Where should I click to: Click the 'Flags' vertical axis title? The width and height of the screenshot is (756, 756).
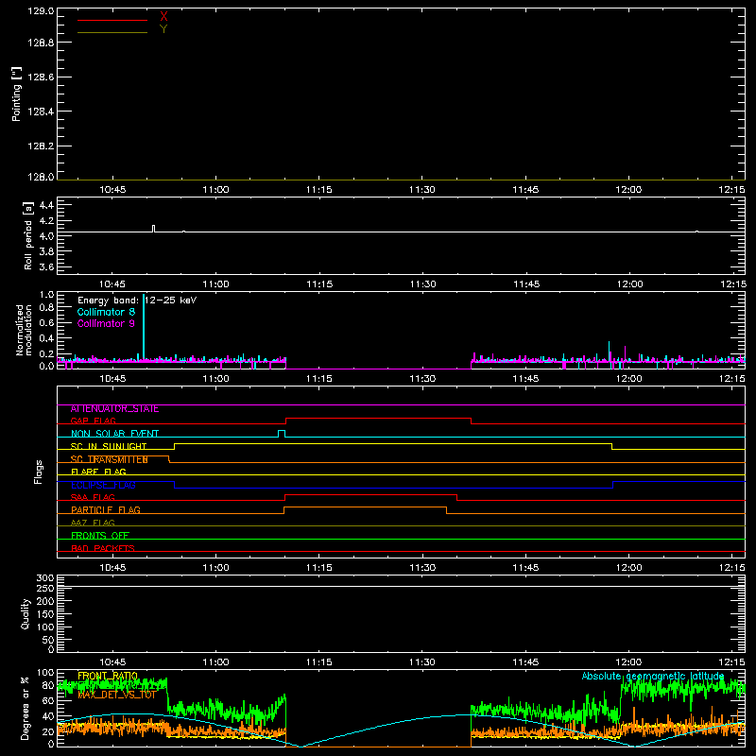click(x=38, y=472)
